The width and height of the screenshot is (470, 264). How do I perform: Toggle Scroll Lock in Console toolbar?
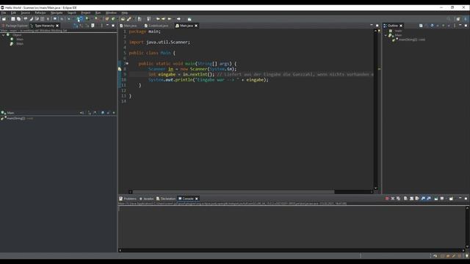[x=411, y=199]
